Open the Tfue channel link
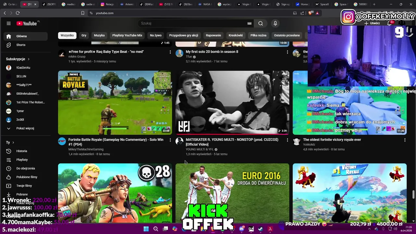The image size is (416, 234). (x=189, y=57)
